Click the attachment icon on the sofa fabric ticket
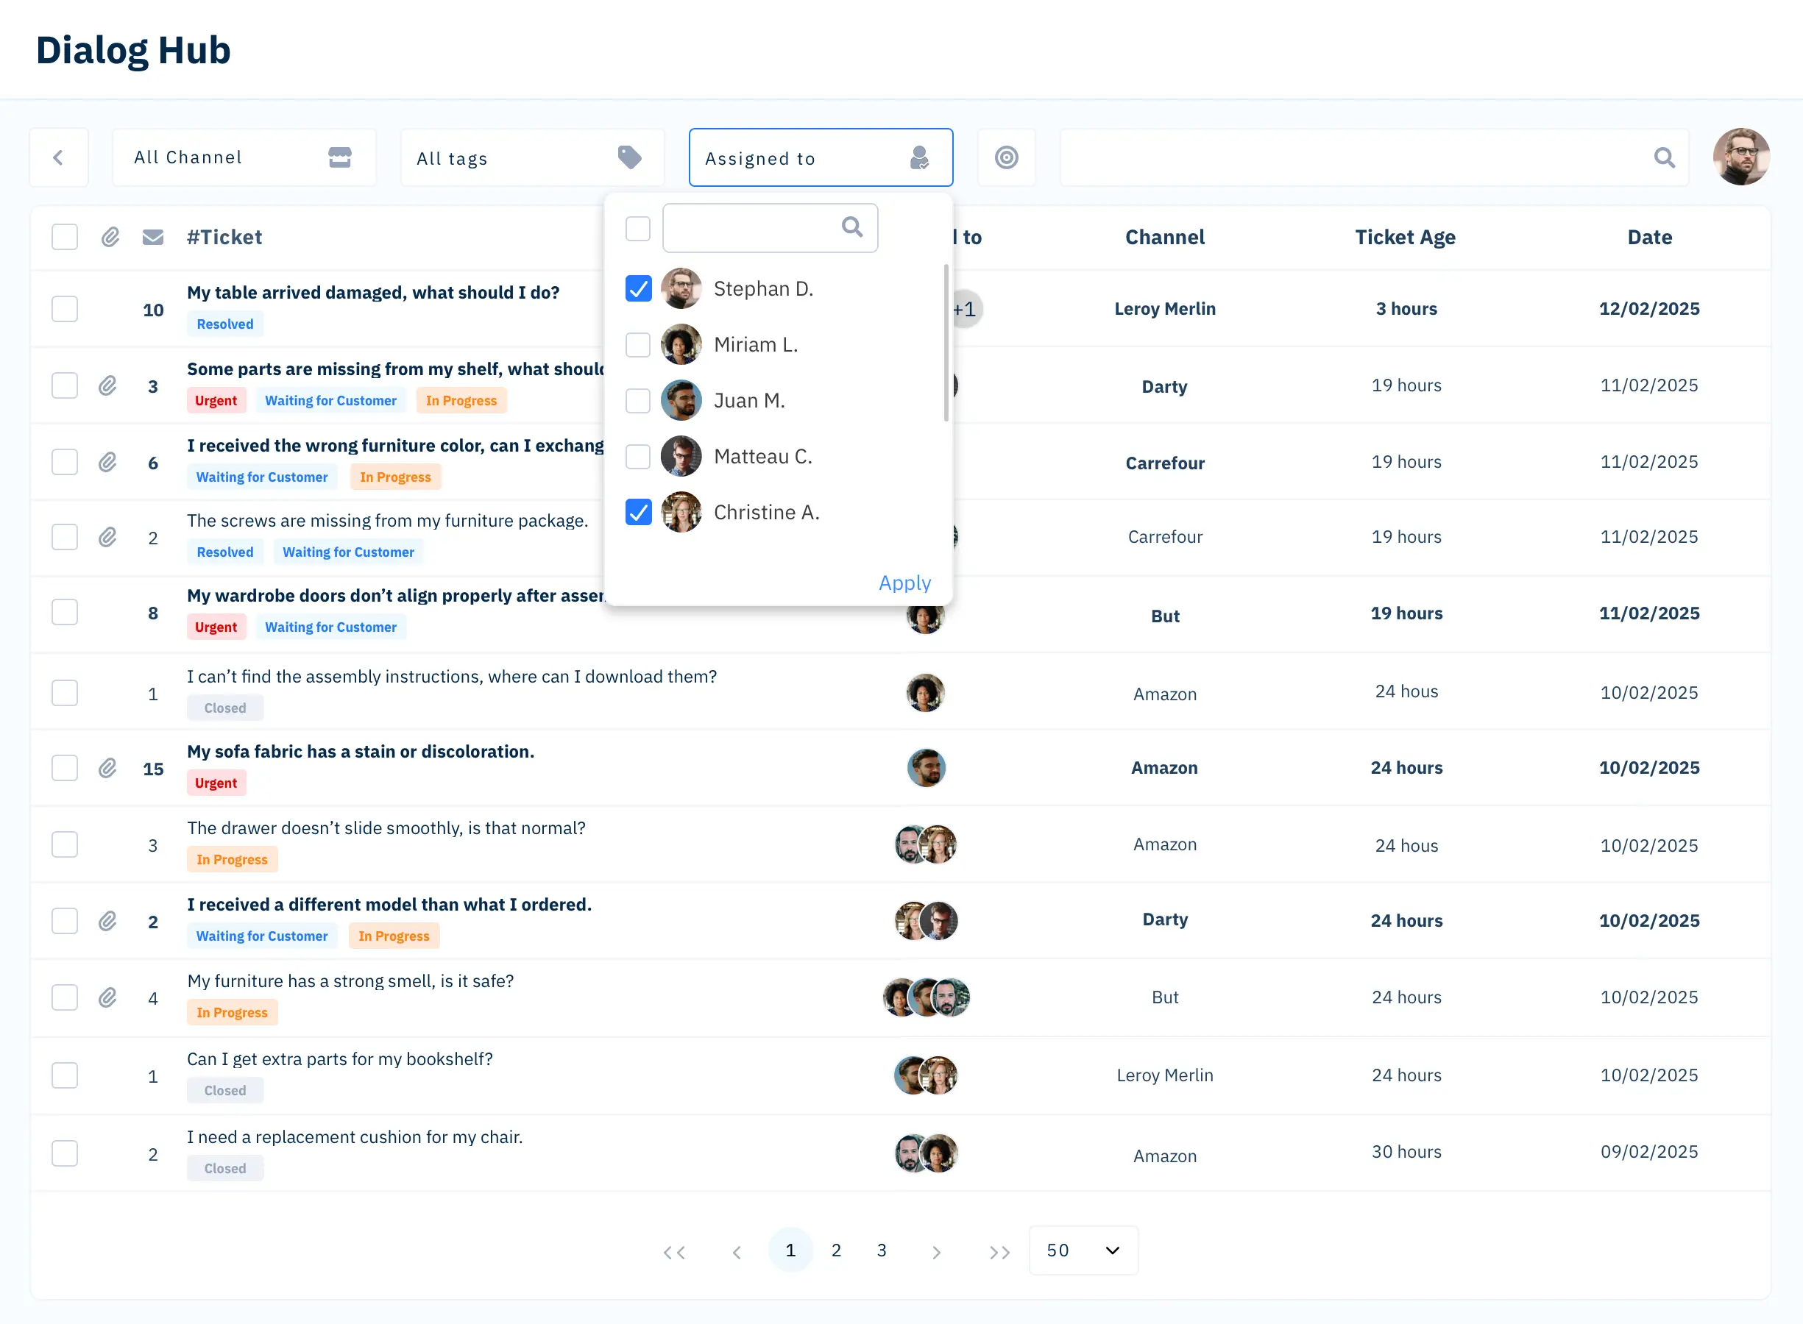Image resolution: width=1803 pixels, height=1324 pixels. pos(107,769)
